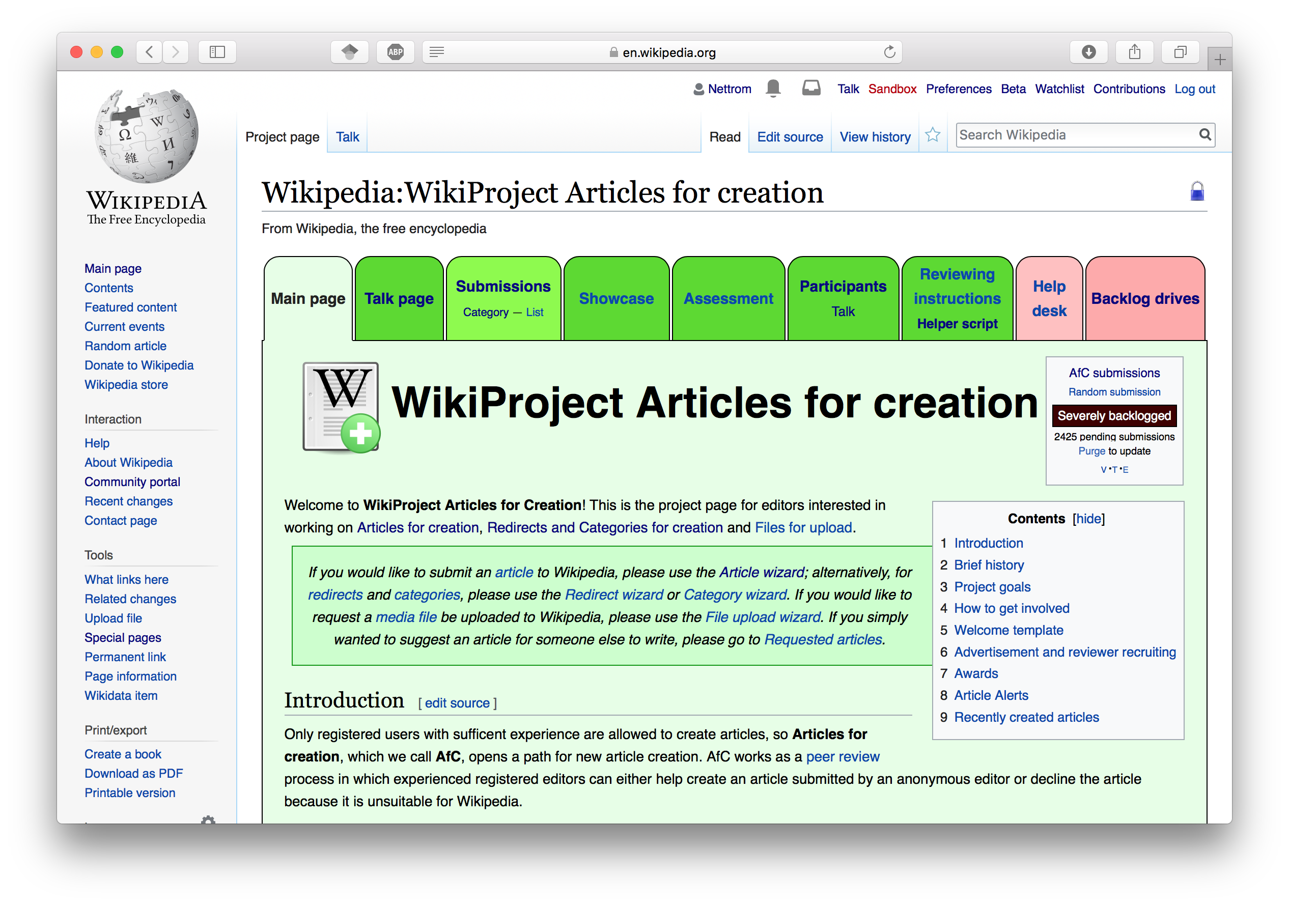Go forward with Safari's forward arrow
Viewport: 1289px width, 905px height.
point(176,52)
